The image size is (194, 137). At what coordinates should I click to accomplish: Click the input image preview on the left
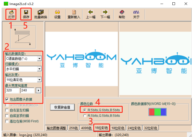[x=82, y=59]
